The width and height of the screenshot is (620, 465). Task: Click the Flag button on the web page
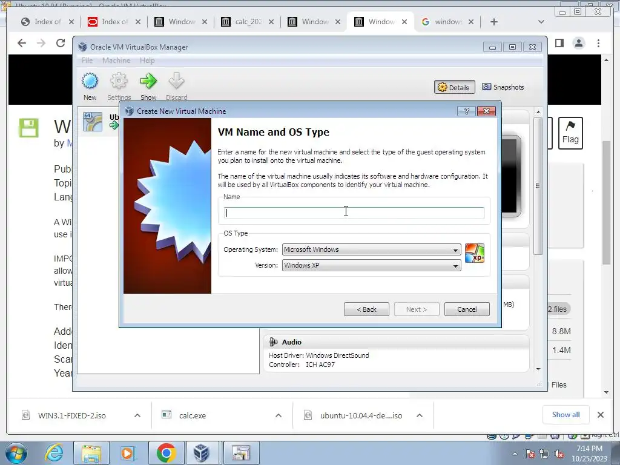(x=570, y=133)
